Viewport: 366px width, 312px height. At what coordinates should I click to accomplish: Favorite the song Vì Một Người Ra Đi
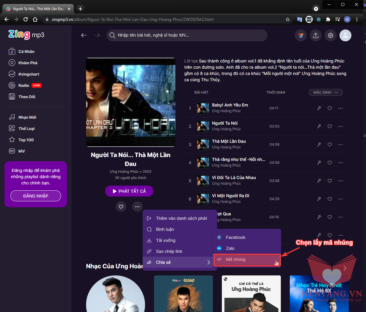(x=330, y=199)
